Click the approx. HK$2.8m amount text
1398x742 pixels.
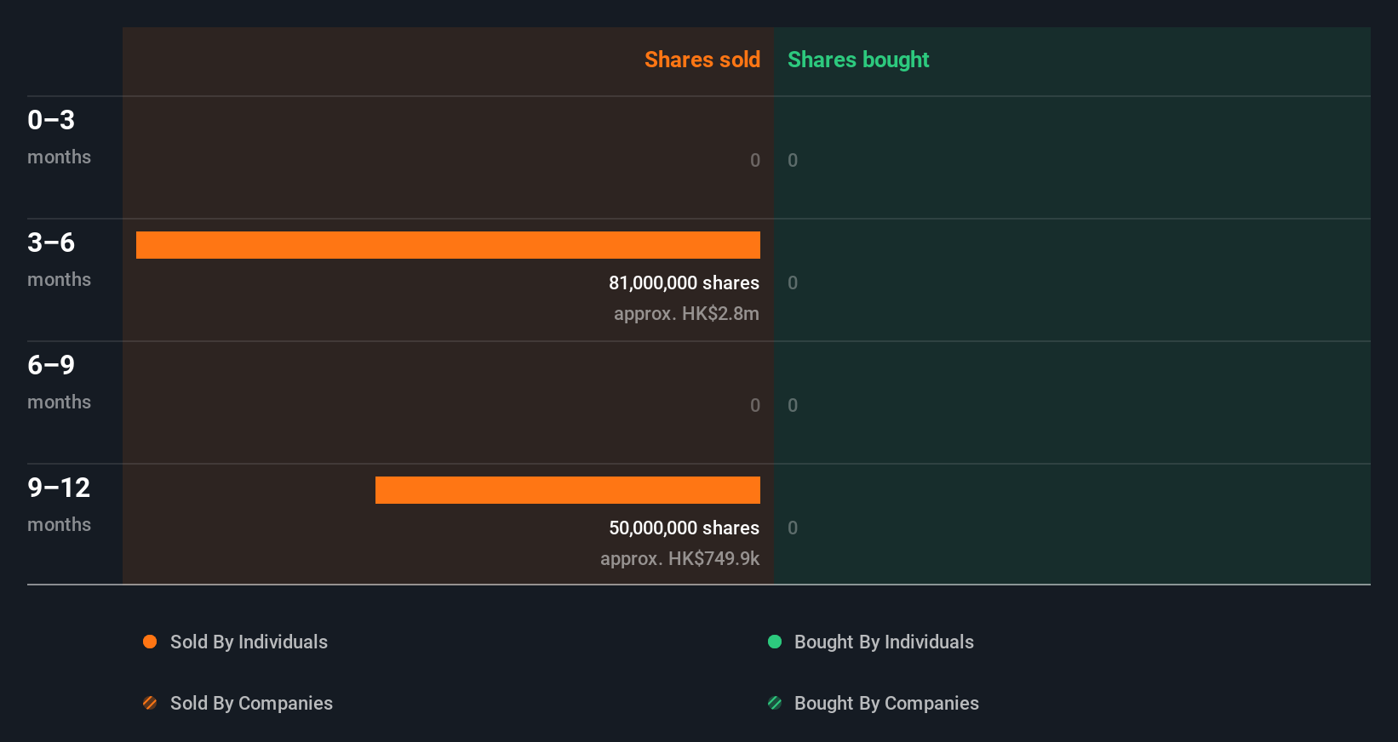(686, 313)
